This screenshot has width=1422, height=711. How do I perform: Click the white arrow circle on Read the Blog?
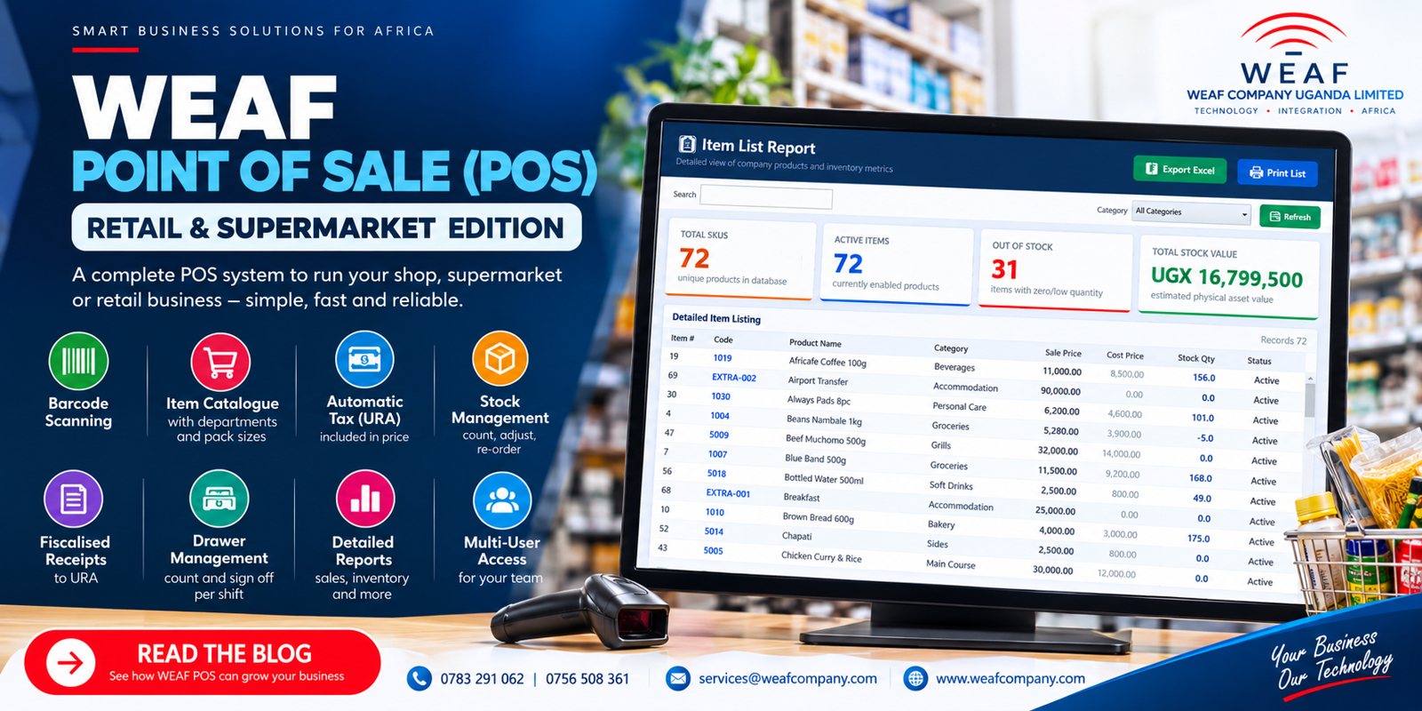70,662
